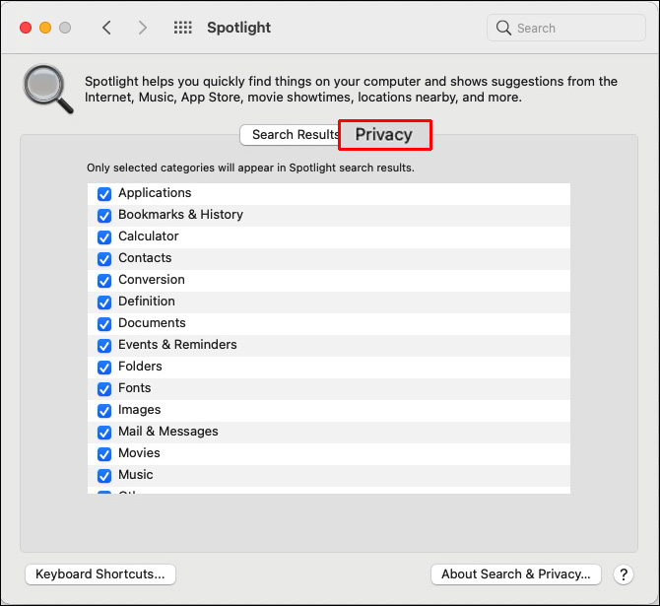The width and height of the screenshot is (660, 606).
Task: Select the Search Results tab
Action: click(292, 135)
